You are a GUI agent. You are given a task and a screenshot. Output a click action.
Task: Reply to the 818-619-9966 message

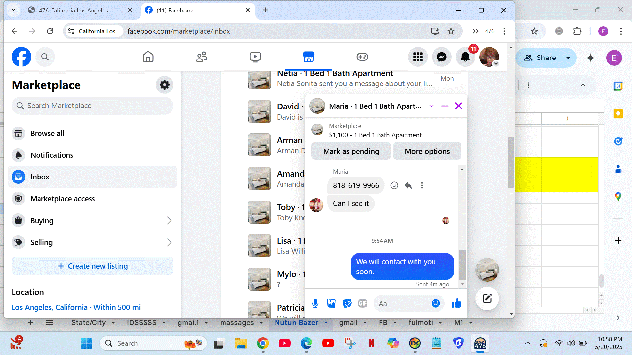[x=408, y=185]
